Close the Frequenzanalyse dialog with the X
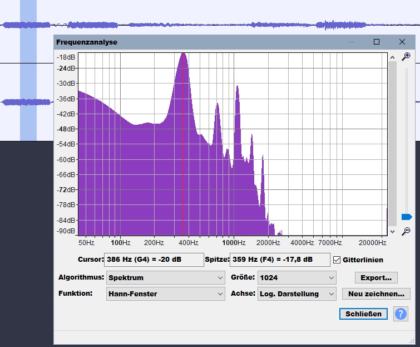 point(402,42)
